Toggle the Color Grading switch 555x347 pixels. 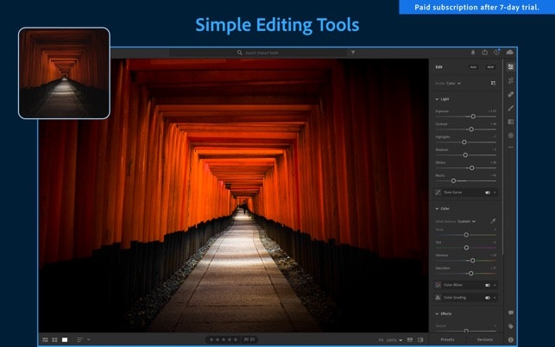(x=488, y=298)
